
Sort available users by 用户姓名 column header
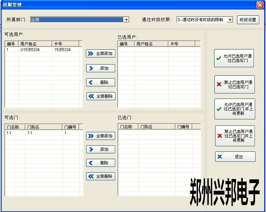tap(35, 44)
